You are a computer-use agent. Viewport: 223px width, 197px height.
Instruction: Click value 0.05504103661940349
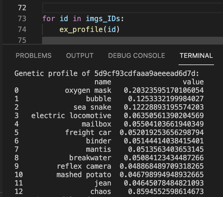tap(164, 124)
